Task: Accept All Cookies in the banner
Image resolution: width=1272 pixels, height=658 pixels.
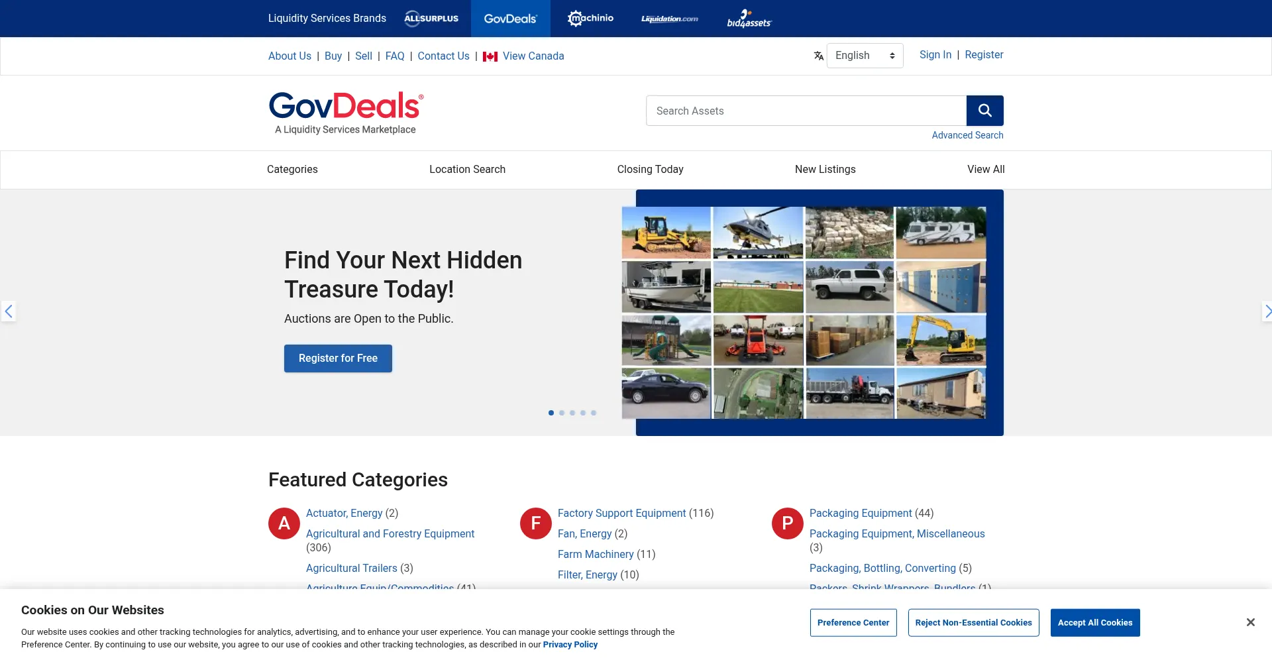Action: click(1094, 623)
